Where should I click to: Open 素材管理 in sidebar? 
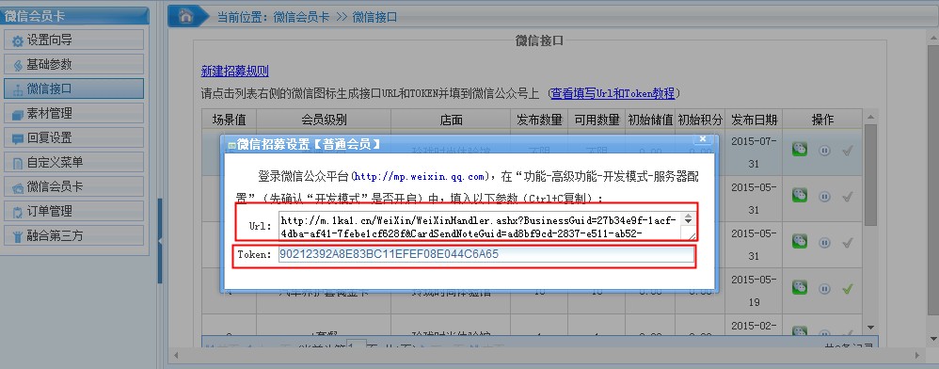click(x=73, y=113)
